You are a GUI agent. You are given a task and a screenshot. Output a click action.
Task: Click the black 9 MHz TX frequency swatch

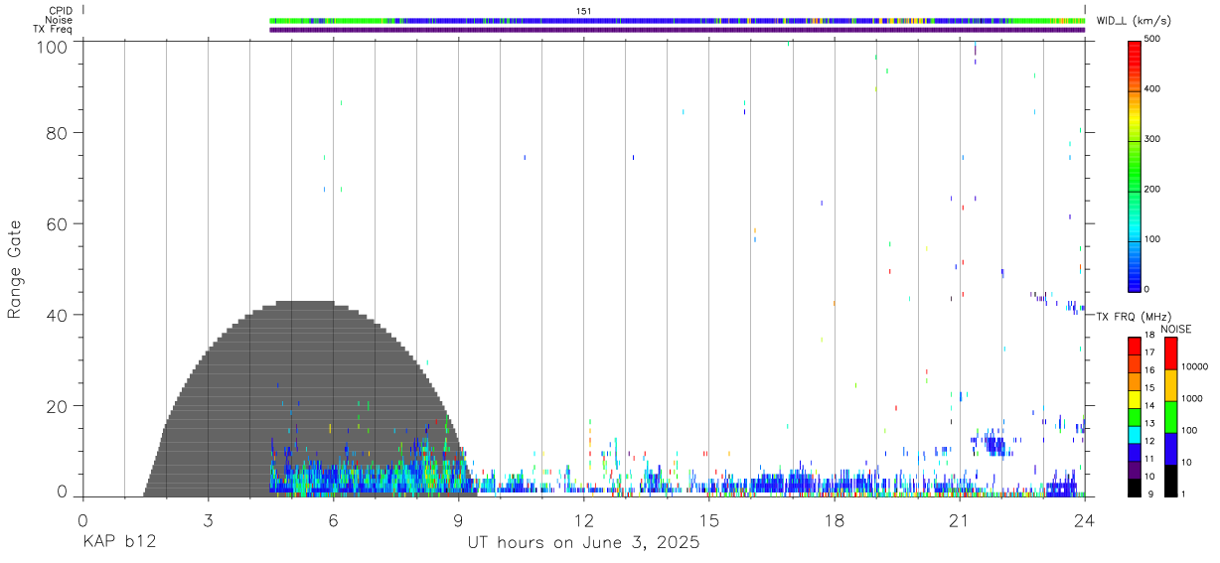[1135, 488]
